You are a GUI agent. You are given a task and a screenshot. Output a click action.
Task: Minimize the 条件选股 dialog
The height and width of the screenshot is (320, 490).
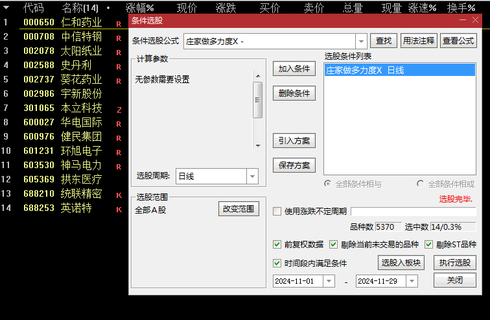(463, 20)
